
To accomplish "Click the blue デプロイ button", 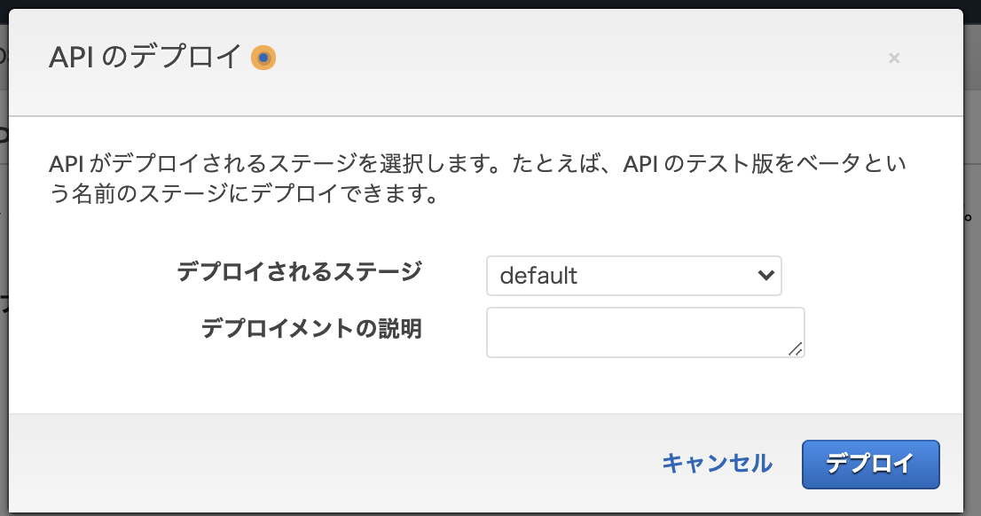I will click(x=870, y=464).
